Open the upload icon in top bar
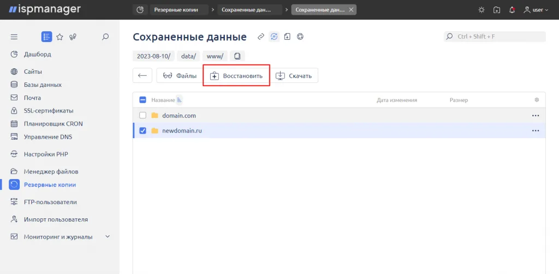 tap(497, 10)
